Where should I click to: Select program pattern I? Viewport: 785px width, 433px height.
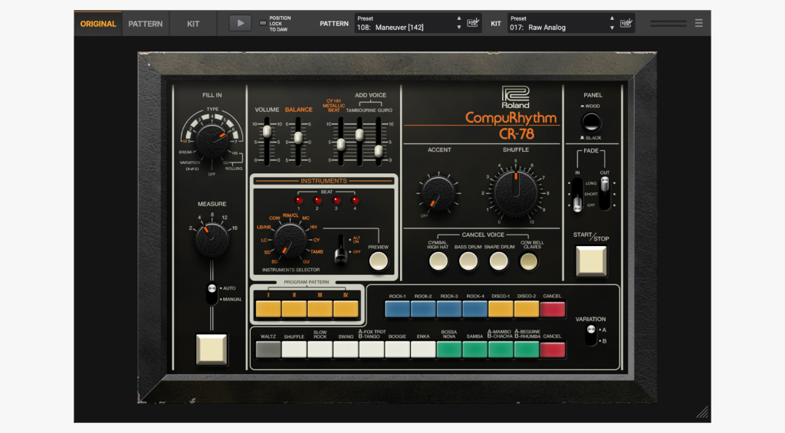coord(268,308)
